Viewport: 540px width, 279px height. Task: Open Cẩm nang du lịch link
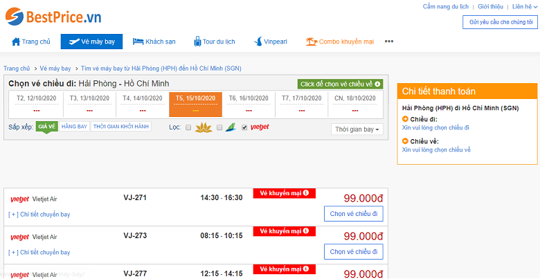446,6
